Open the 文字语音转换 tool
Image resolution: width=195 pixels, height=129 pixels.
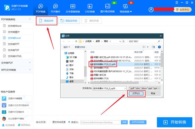73,8
